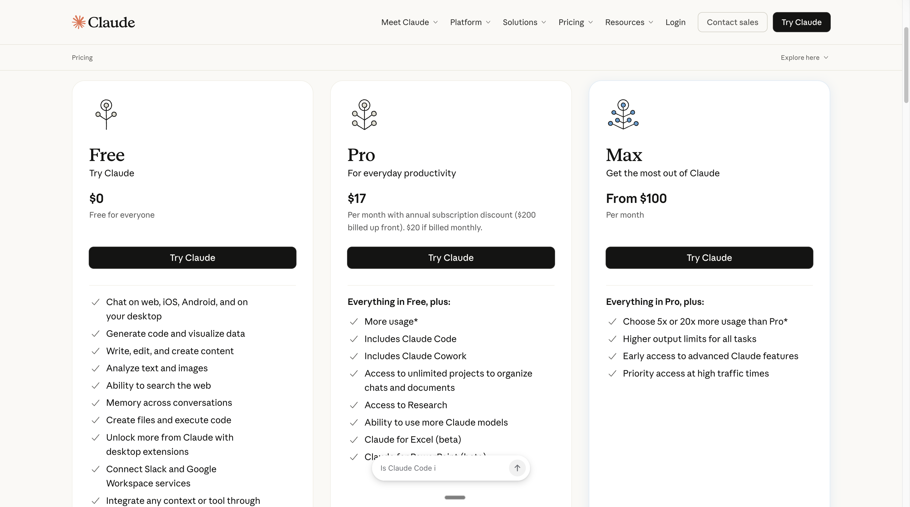This screenshot has width=910, height=507.
Task: Click checkmark beside Includes Claude Code
Action: click(x=354, y=339)
